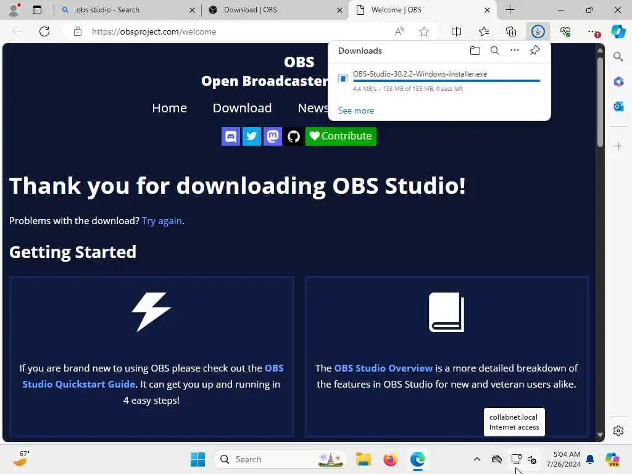Open the Favorites list
Image resolution: width=632 pixels, height=474 pixels.
484,31
